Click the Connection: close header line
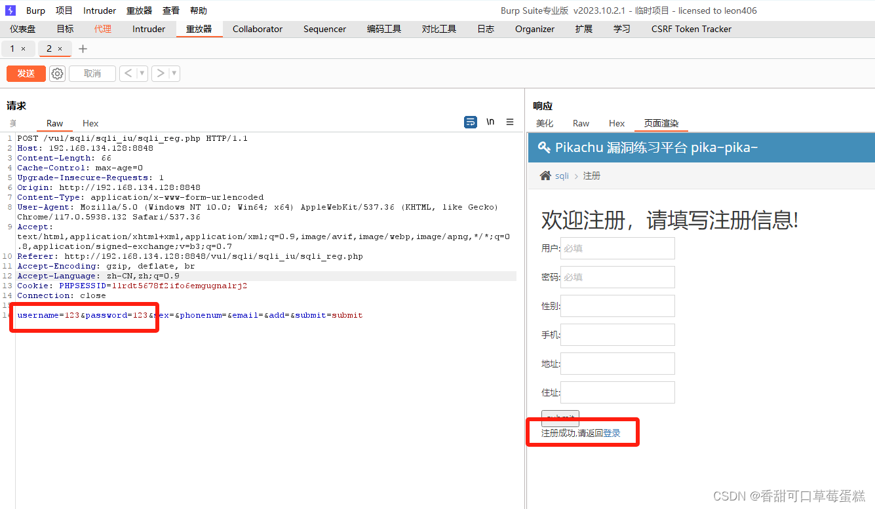This screenshot has height=509, width=875. click(62, 295)
